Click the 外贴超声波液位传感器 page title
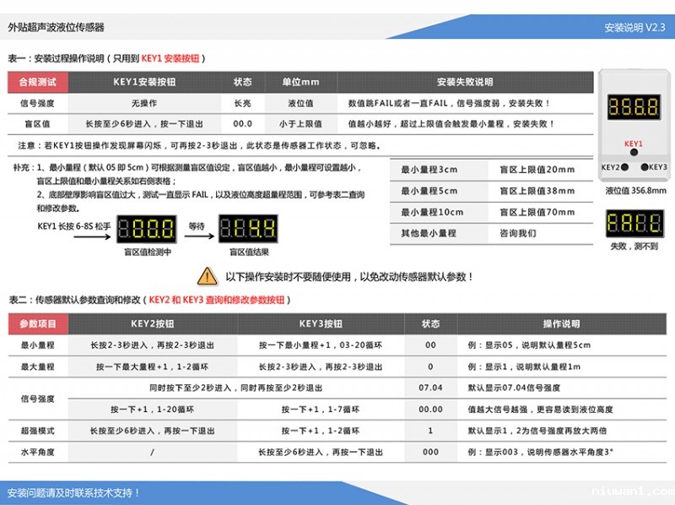Viewport: 675px width, 505px height. [x=56, y=27]
